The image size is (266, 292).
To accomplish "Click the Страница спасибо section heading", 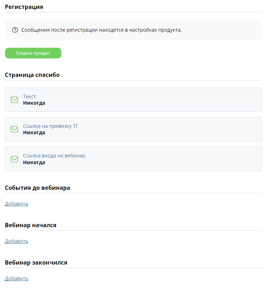I will [32, 75].
